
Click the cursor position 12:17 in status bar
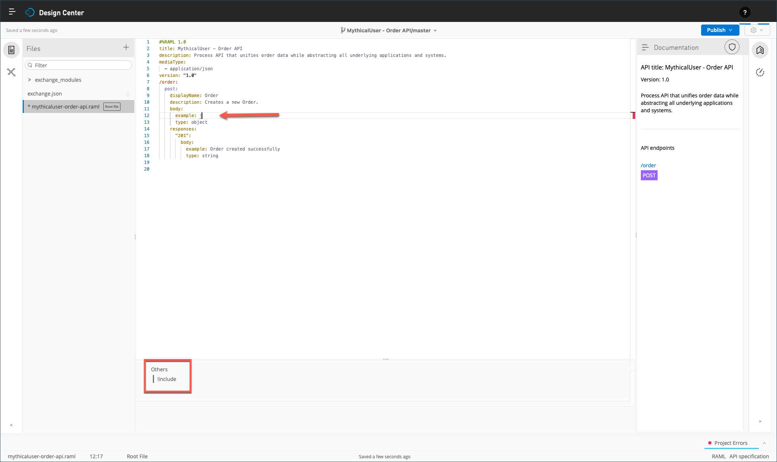coord(96,456)
